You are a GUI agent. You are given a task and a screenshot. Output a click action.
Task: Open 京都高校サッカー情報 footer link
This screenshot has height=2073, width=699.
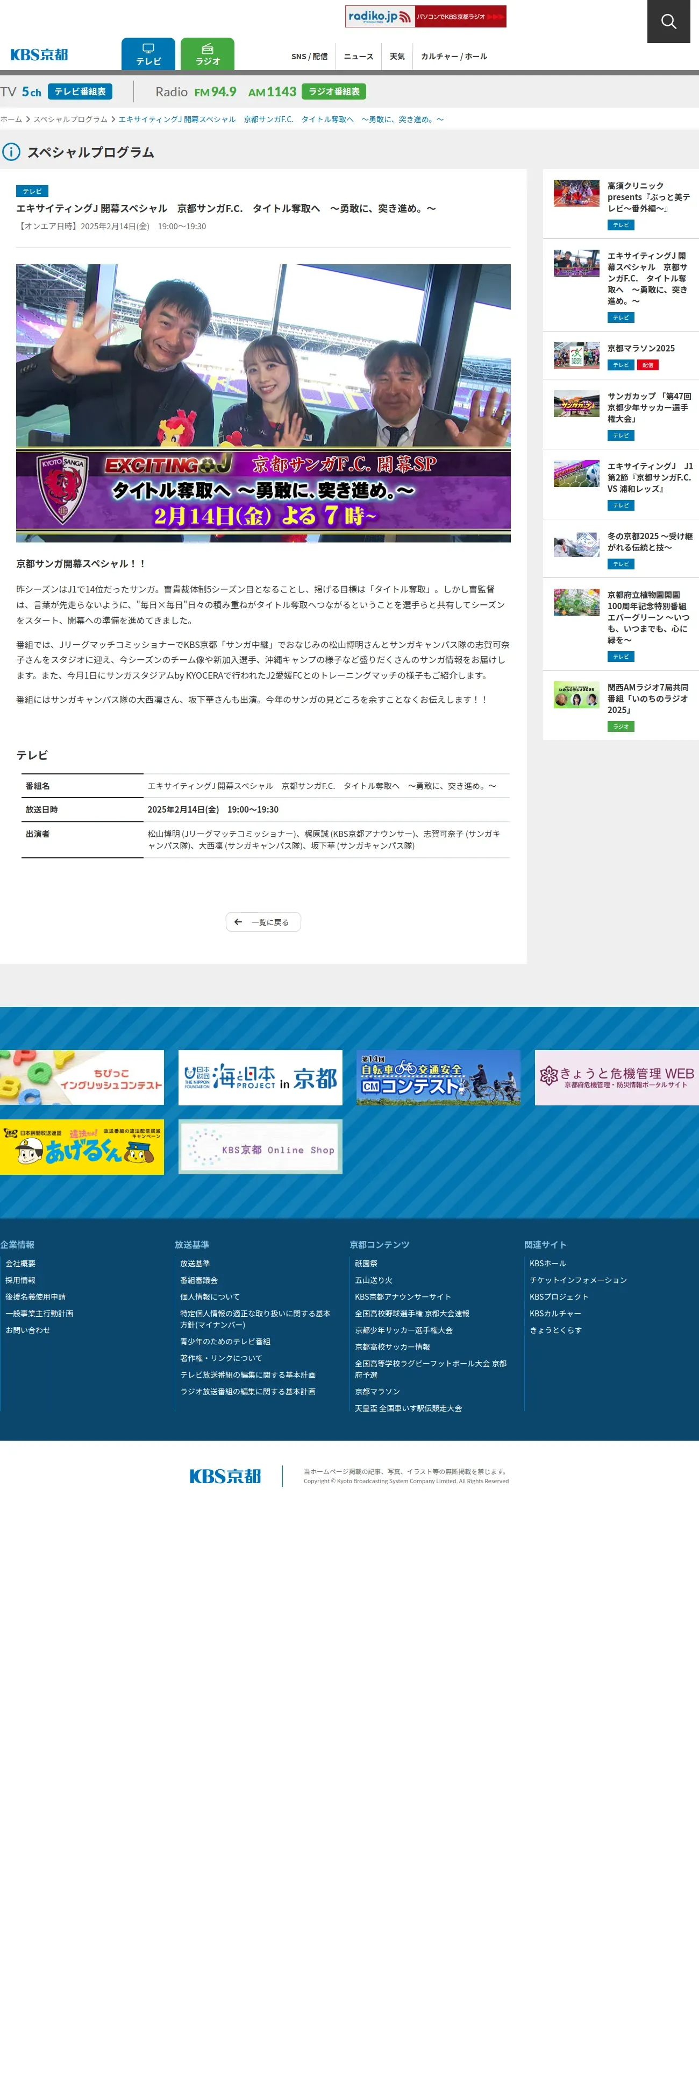tap(393, 1347)
